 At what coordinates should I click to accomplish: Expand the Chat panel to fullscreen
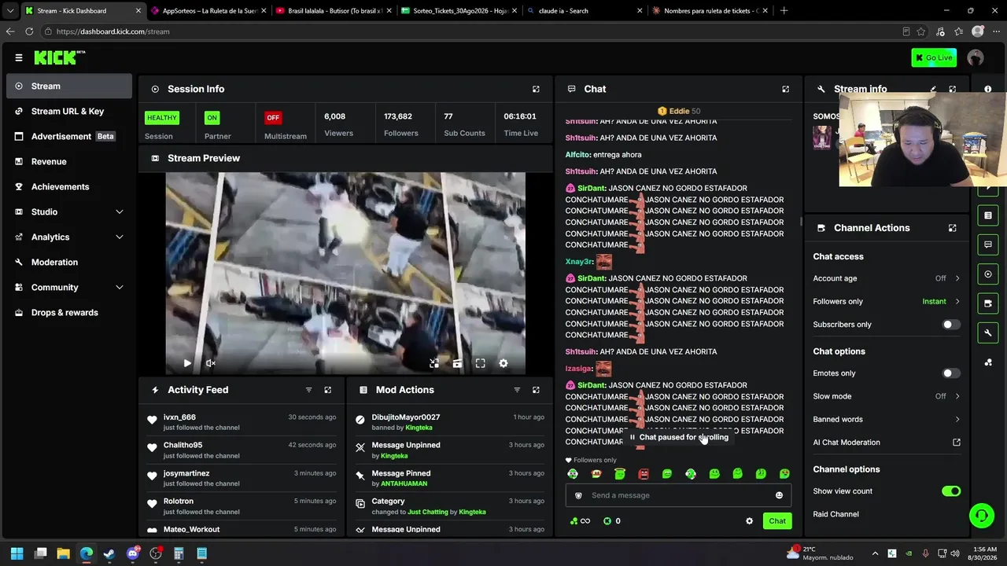coord(785,89)
